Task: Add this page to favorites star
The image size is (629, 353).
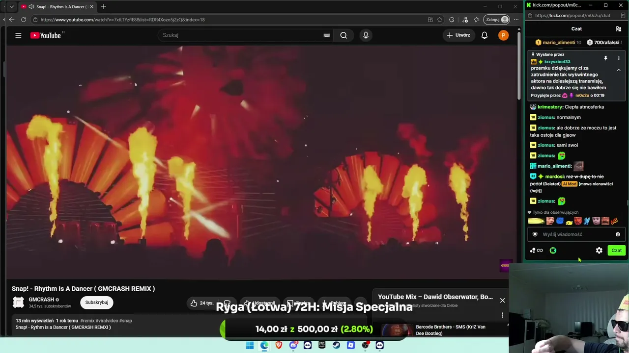Action: (x=440, y=20)
